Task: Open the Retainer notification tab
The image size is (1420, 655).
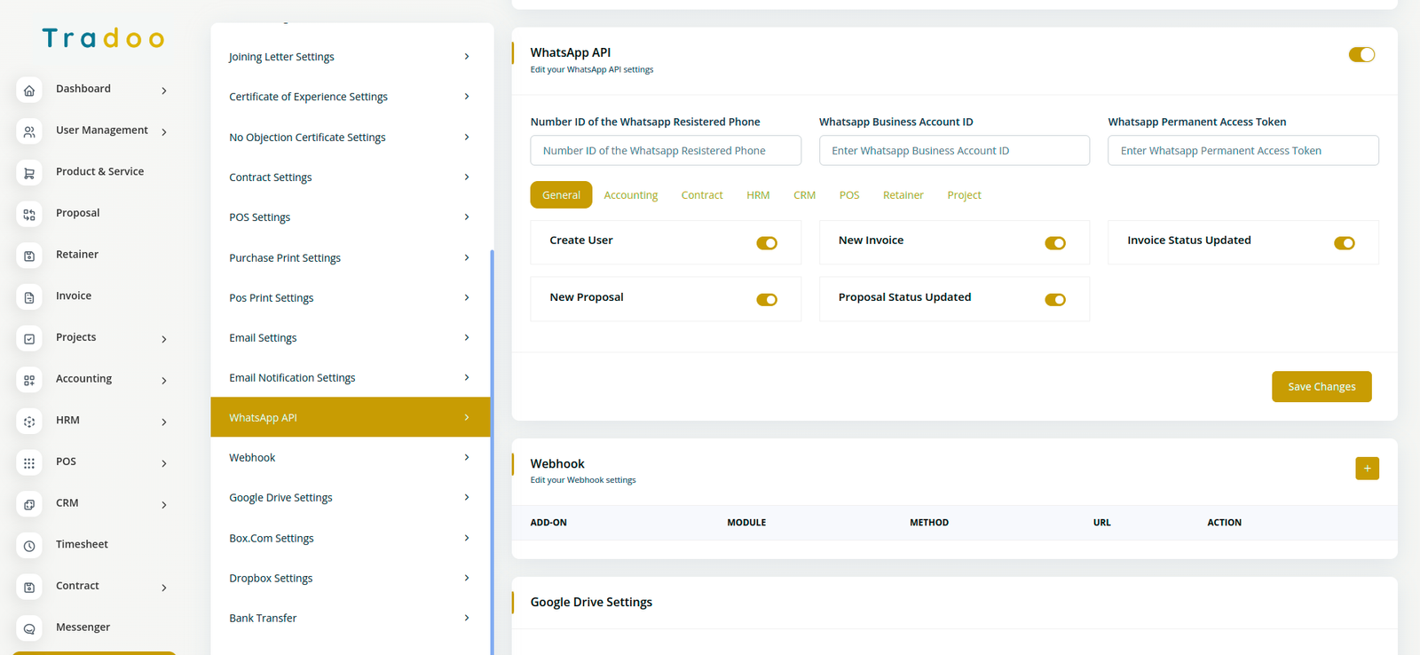Action: click(x=903, y=195)
